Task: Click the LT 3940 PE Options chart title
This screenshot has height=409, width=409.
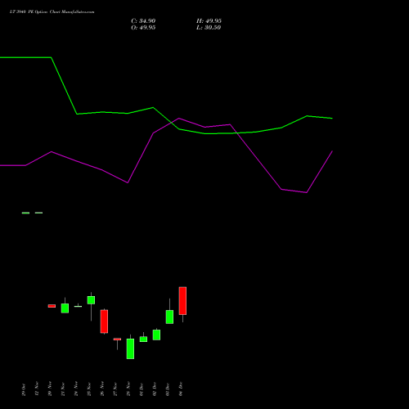Action: (x=52, y=12)
